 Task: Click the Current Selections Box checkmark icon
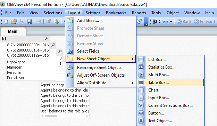[141, 105]
